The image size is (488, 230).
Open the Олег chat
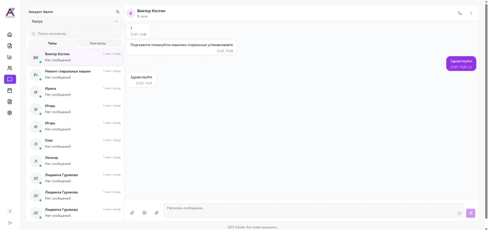click(x=75, y=144)
